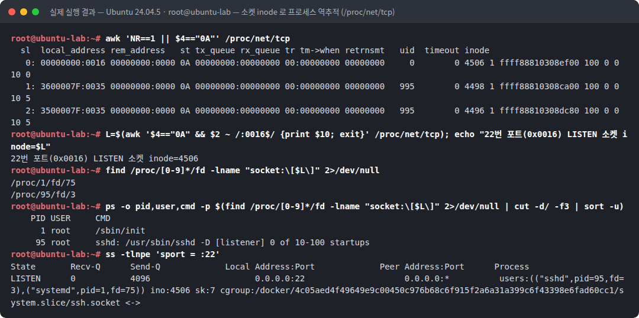Click the L=$(awk ... command line
639x318 pixels.
(319, 141)
